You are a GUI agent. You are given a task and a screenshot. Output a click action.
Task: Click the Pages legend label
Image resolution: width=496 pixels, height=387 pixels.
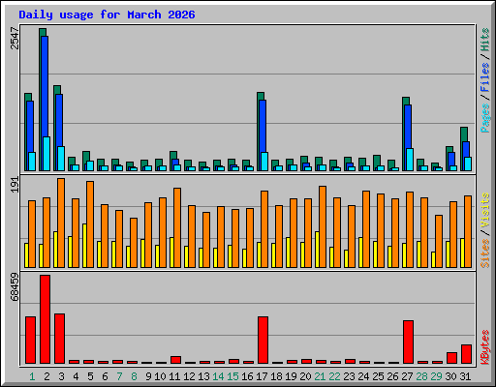pyautogui.click(x=485, y=118)
